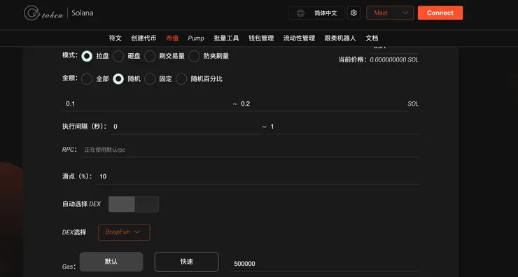Open the 跟卖机器人 menu item
Image resolution: width=518 pixels, height=277 pixels.
tap(340, 38)
